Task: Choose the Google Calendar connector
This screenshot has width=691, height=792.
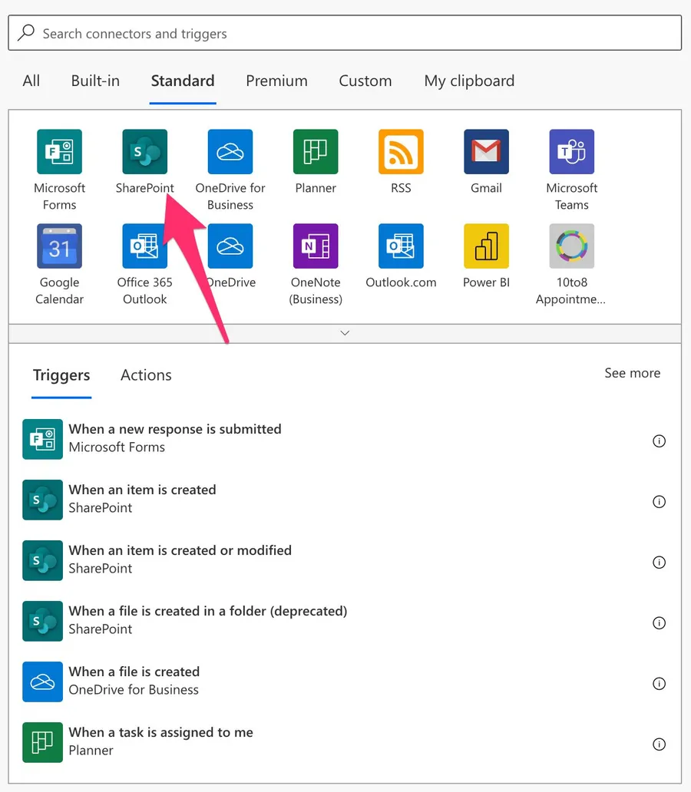Action: [x=59, y=246]
